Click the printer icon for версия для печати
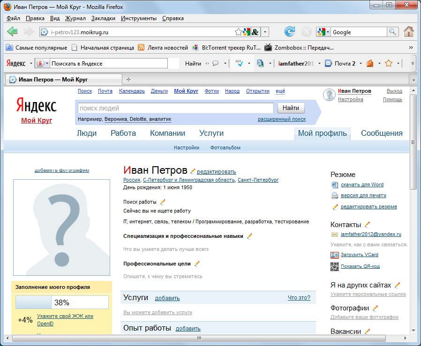421x346 pixels. [x=334, y=196]
